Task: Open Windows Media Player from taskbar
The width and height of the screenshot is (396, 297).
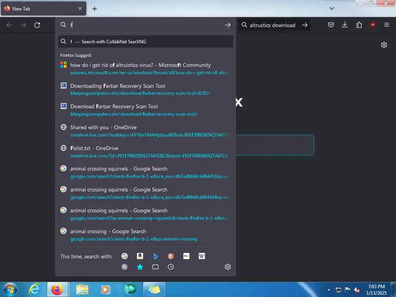Action: coord(106,289)
